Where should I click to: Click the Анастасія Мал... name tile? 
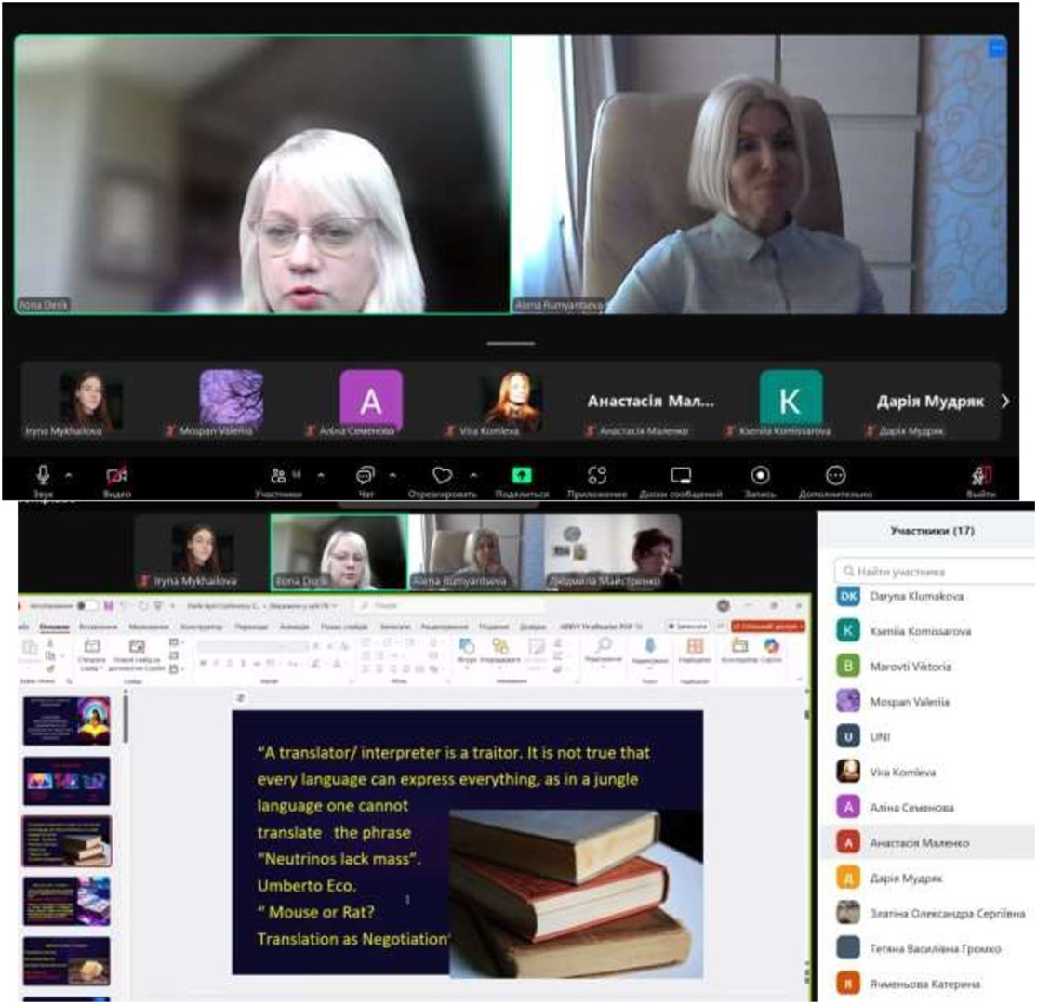tap(651, 402)
